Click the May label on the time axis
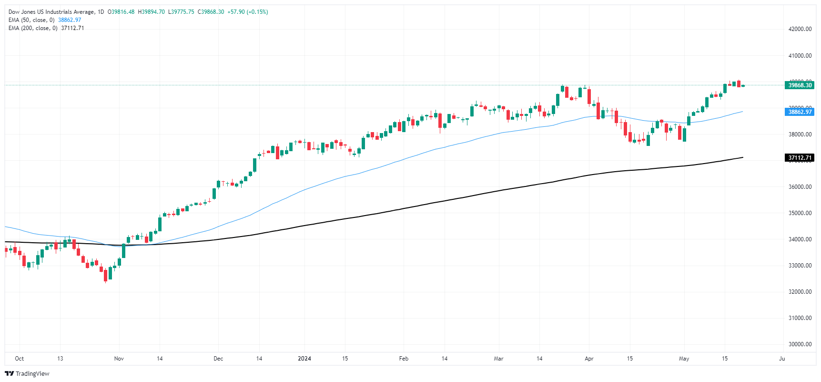The width and height of the screenshot is (821, 382). pyautogui.click(x=684, y=359)
